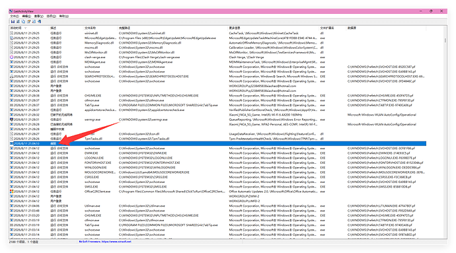Click the wermgr.exe row shield icon

point(12,120)
